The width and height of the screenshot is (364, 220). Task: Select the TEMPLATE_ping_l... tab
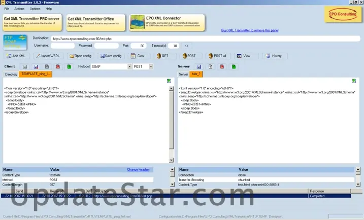pyautogui.click(x=36, y=74)
